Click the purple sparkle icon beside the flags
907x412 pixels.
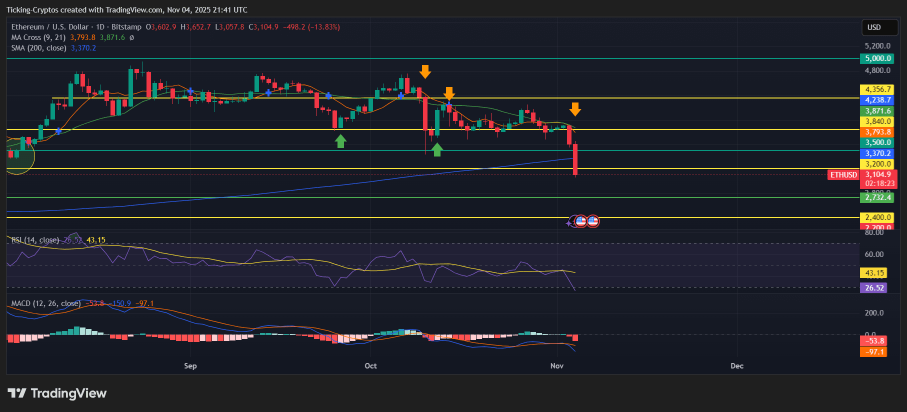pos(569,222)
